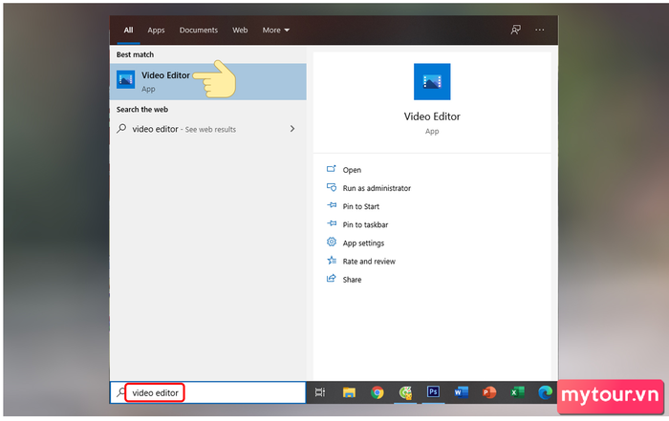
Task: Click the Run as administrator shield icon
Action: click(x=331, y=187)
